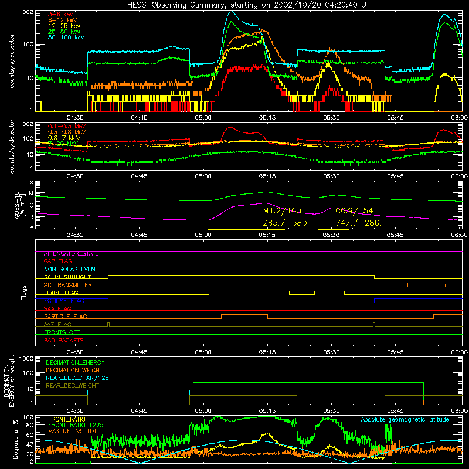Pick the 50-100 keV legend entry
The width and height of the screenshot is (469, 469).
pyautogui.click(x=66, y=38)
